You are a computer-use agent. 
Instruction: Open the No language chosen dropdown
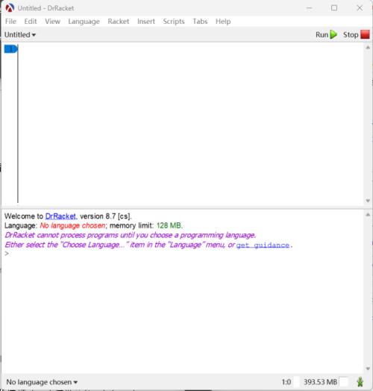[x=42, y=382]
